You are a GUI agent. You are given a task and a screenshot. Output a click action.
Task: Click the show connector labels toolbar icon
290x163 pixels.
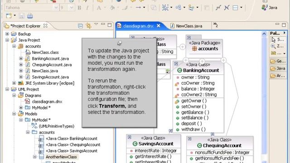(218, 8)
